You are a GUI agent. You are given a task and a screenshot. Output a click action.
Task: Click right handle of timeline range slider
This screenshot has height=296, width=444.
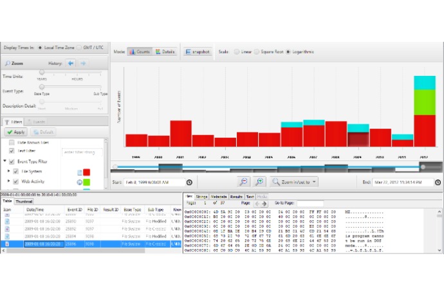(423, 167)
